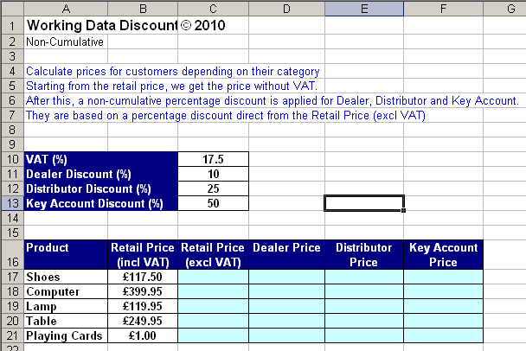Select column B header
This screenshot has width=526, height=351.
click(x=143, y=9)
